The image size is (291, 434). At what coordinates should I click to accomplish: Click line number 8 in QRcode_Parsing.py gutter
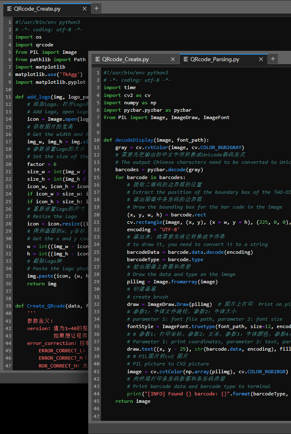click(98, 125)
